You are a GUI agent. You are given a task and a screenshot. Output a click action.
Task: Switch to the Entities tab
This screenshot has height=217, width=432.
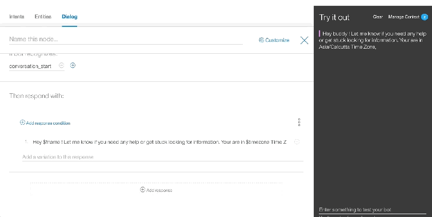click(x=43, y=17)
